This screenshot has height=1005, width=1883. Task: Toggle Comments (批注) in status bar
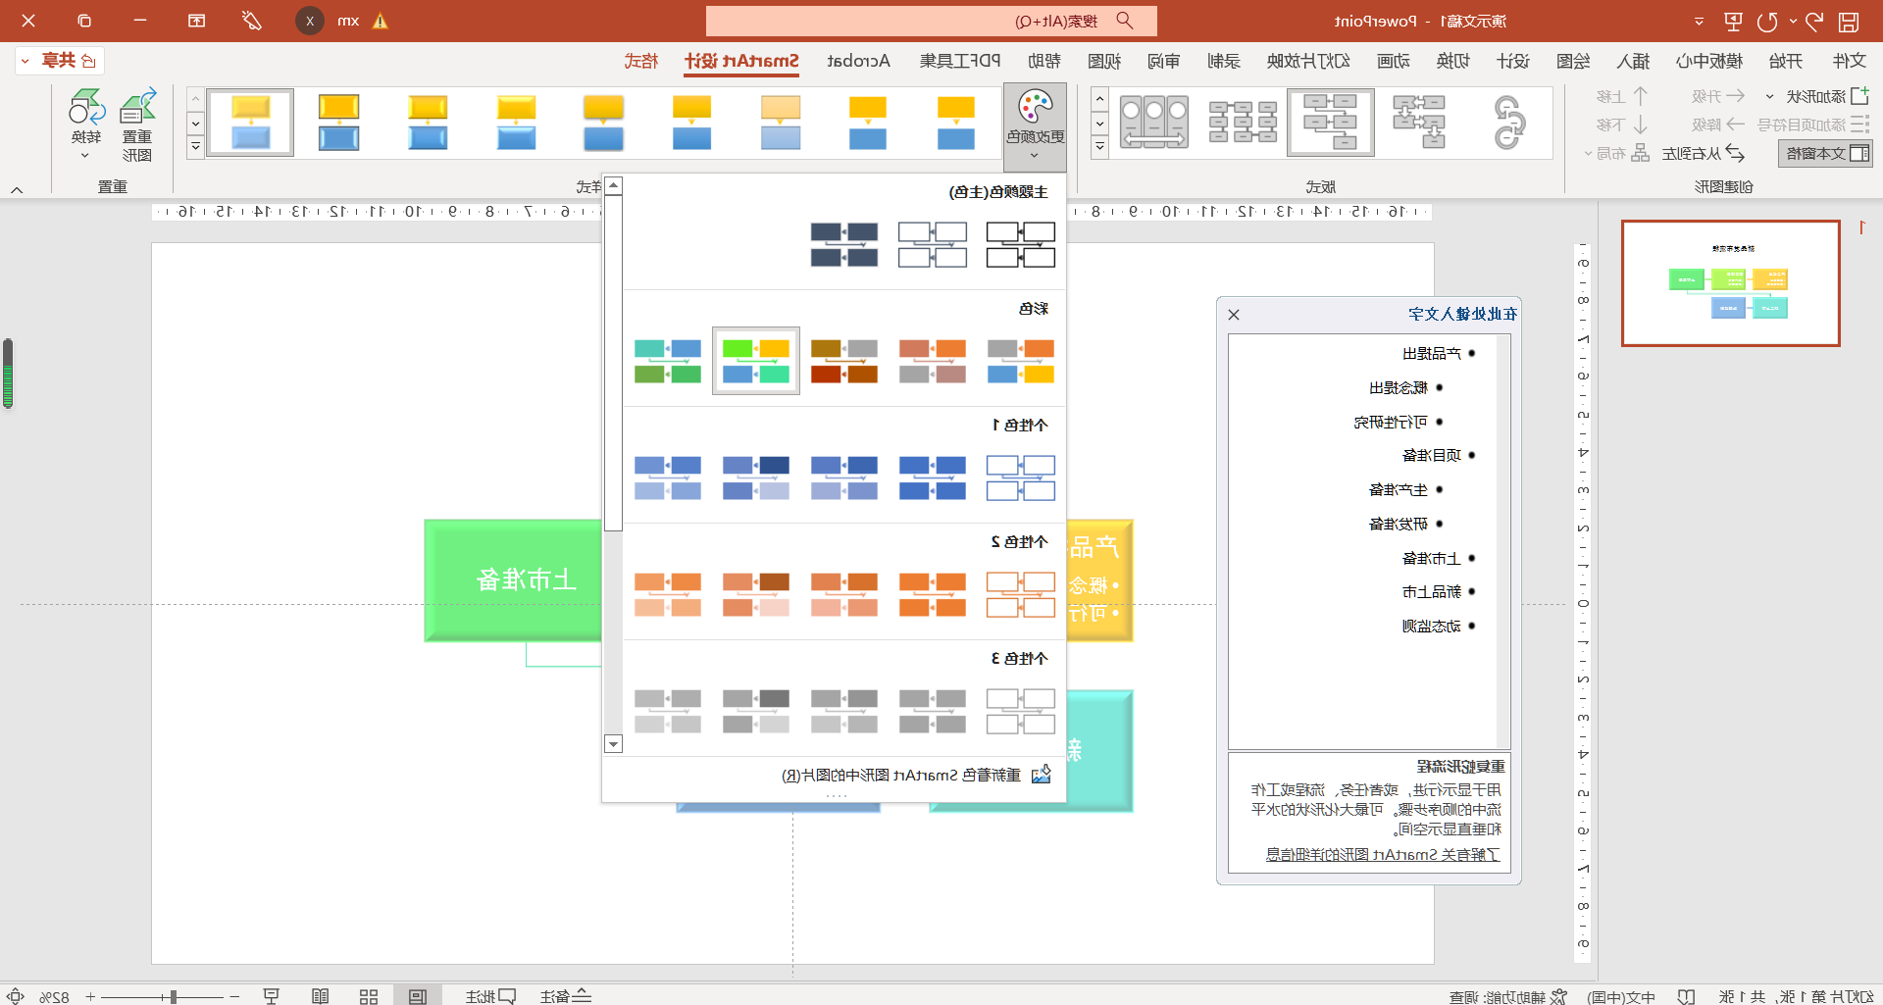coord(490,996)
